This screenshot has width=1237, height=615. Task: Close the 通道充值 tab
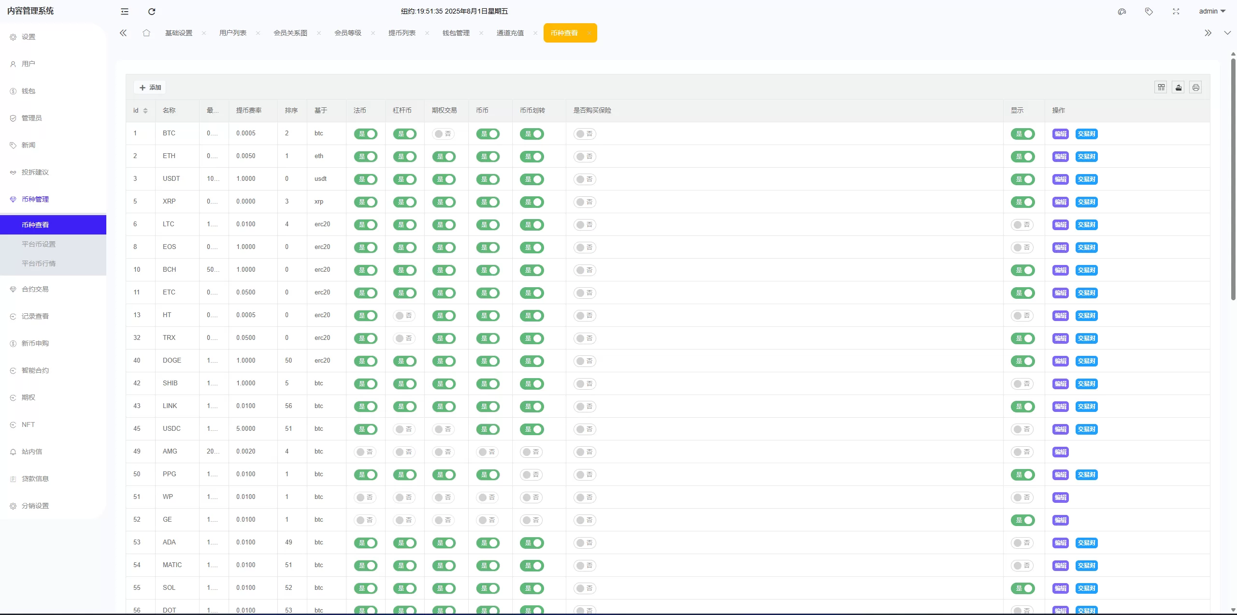click(x=535, y=33)
